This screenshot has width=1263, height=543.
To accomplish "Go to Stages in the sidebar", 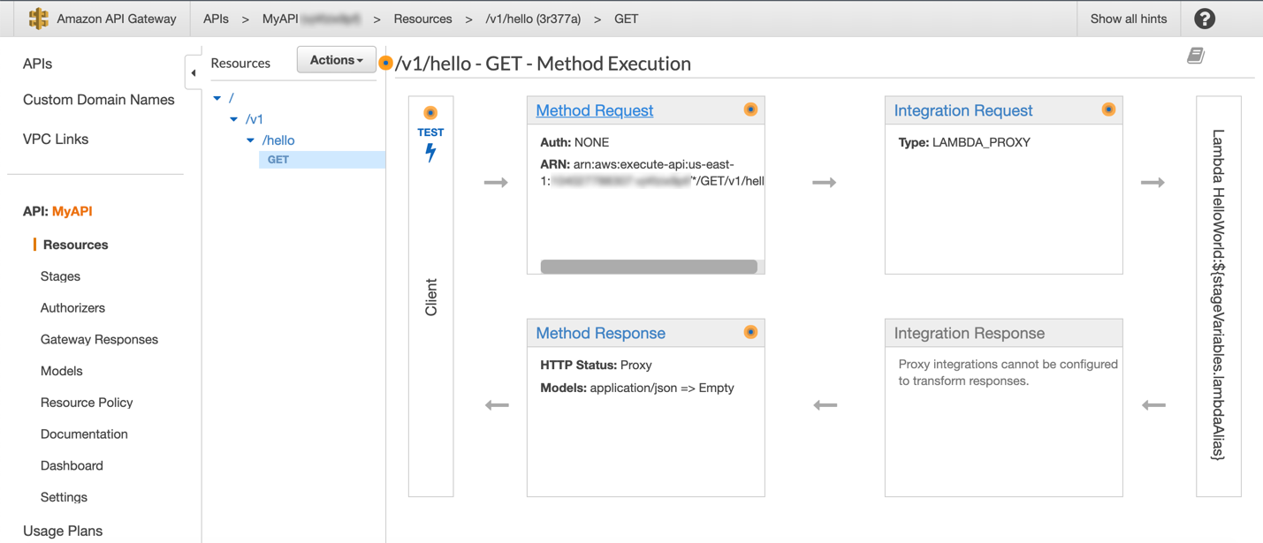I will pyautogui.click(x=60, y=276).
